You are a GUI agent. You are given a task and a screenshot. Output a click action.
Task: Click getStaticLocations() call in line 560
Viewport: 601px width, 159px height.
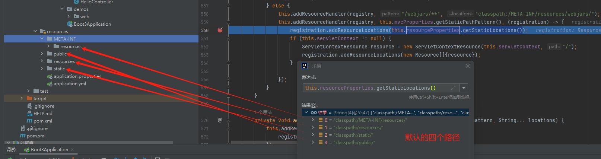click(493, 30)
